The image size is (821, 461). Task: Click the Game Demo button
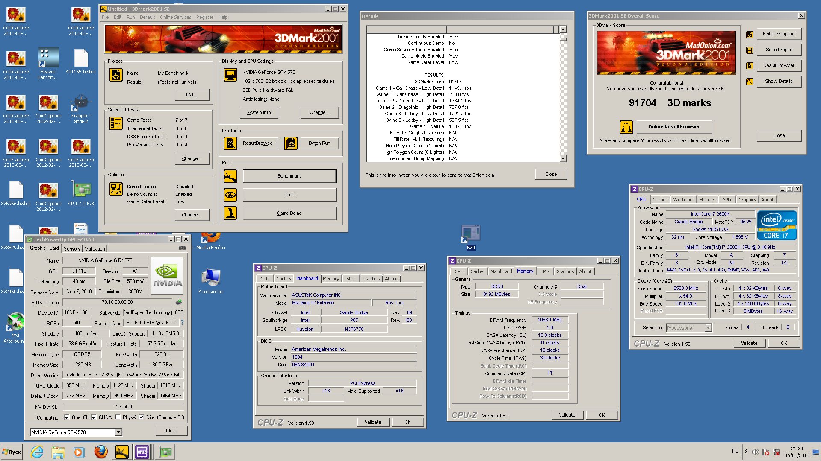[x=289, y=213]
